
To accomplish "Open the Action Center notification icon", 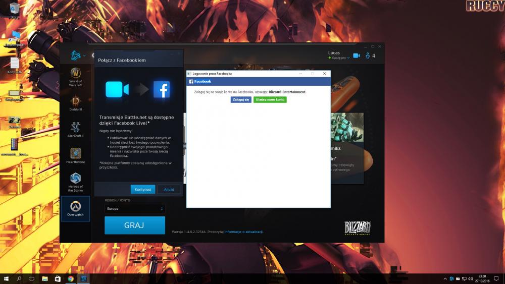I will click(x=496, y=278).
